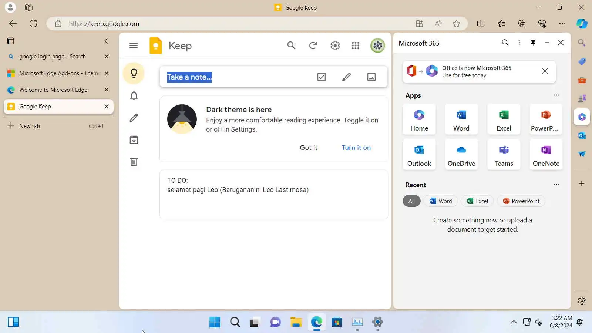Open the TO DO note
Screen dimensions: 592x333
click(274, 195)
